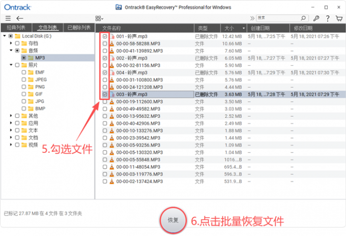Expand the 存档 folder node
The width and height of the screenshot is (346, 236).
11,43
